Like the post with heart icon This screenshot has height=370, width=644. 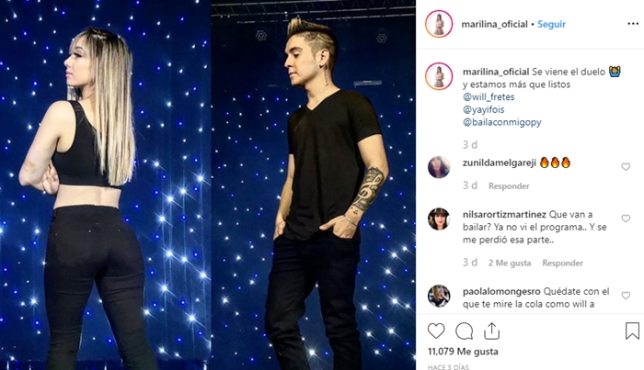(x=436, y=331)
